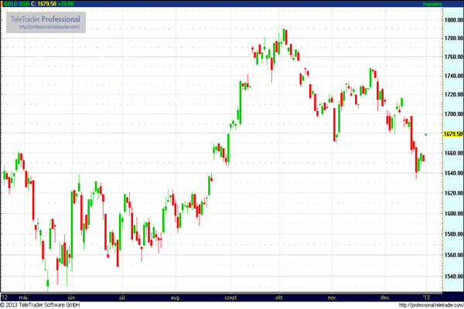
Task: Click the 1800.00 price axis label
Action: [x=454, y=19]
